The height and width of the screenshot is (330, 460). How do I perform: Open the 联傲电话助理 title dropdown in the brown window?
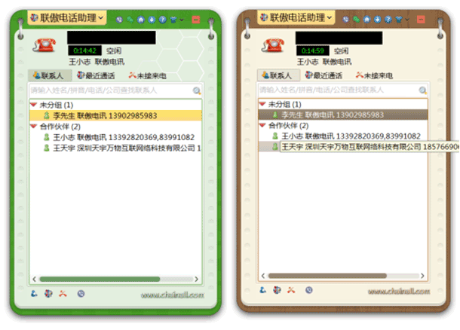[297, 17]
